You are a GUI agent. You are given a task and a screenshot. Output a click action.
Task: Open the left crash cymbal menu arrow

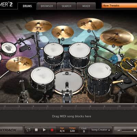pos(38,33)
